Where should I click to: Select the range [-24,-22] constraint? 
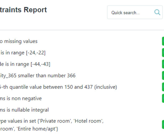(23, 53)
